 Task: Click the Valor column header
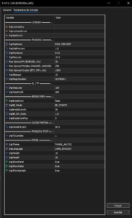pos(79,18)
